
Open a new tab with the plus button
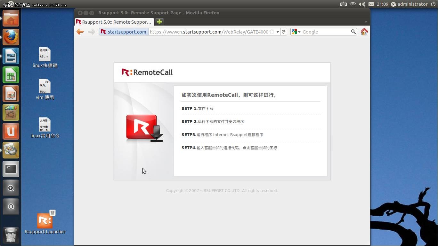[x=159, y=22]
